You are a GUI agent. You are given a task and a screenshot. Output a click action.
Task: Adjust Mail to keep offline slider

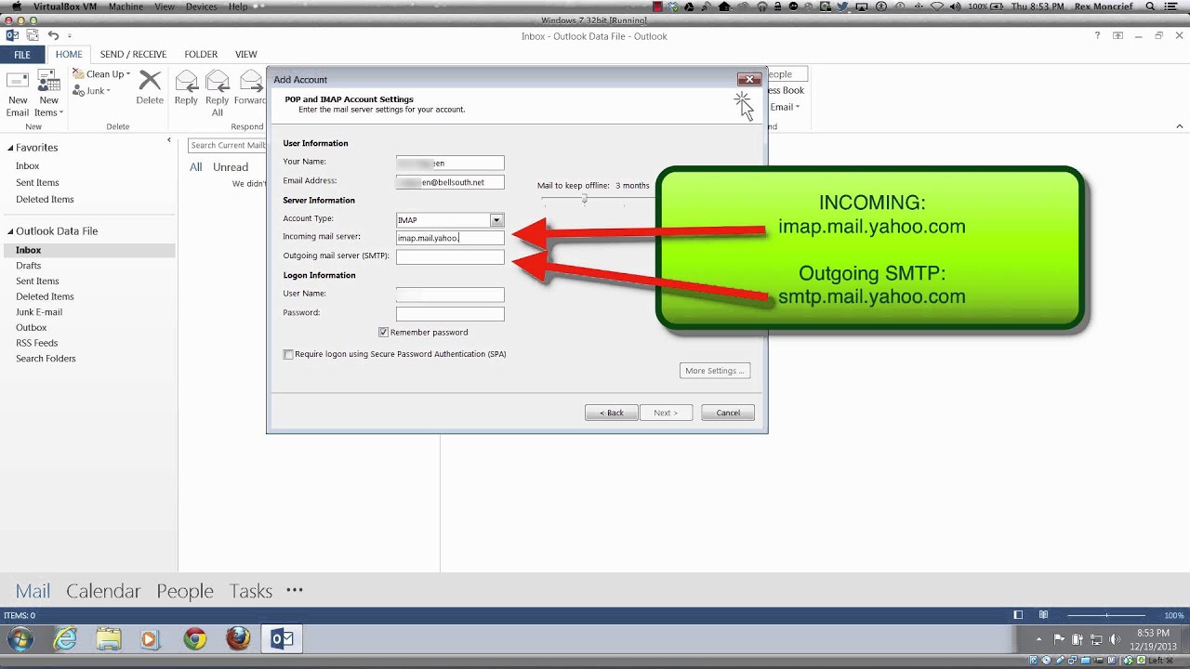pos(585,198)
